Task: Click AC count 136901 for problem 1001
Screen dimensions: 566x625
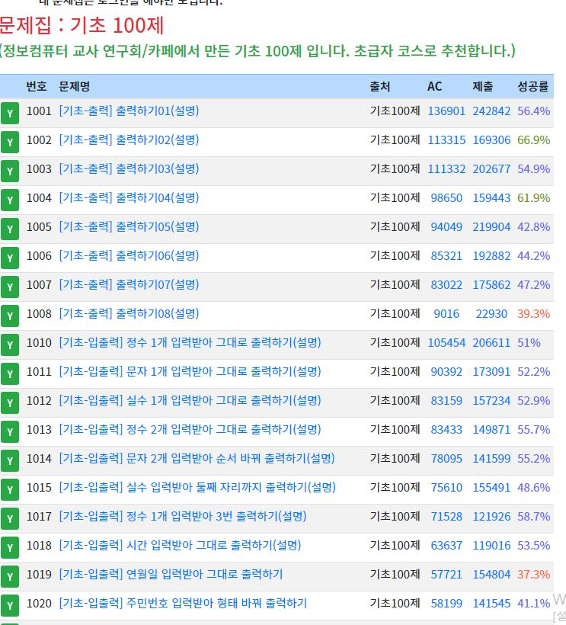Action: coord(446,111)
